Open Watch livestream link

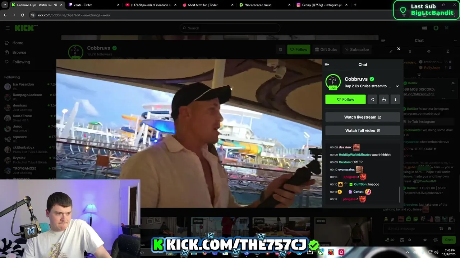point(363,117)
